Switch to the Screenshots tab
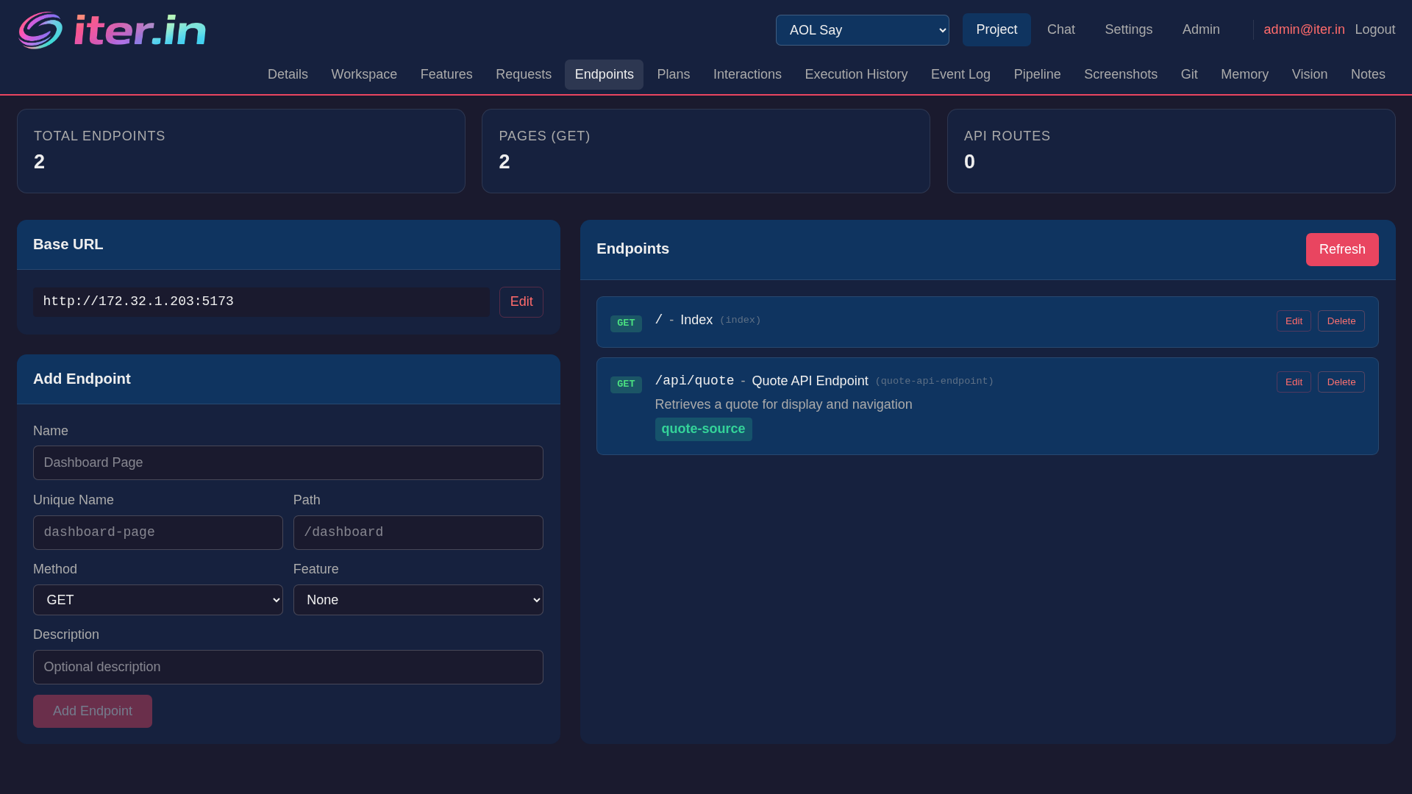This screenshot has width=1412, height=794. coord(1120,74)
